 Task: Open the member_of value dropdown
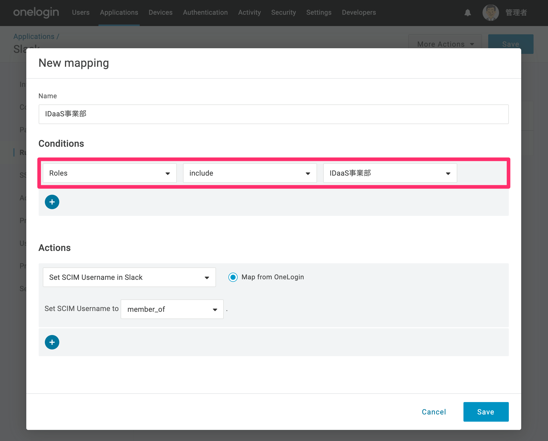coord(172,309)
